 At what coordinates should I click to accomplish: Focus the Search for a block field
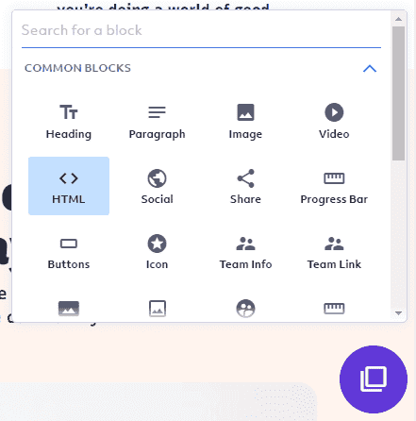tap(201, 30)
